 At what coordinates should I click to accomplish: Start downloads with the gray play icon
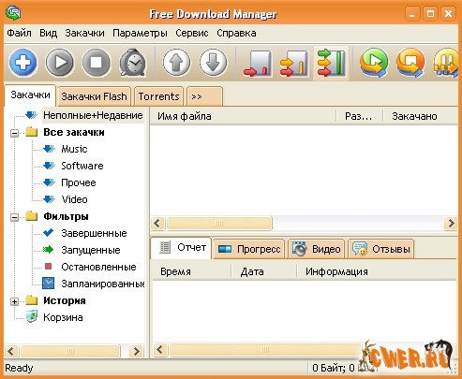coord(60,63)
